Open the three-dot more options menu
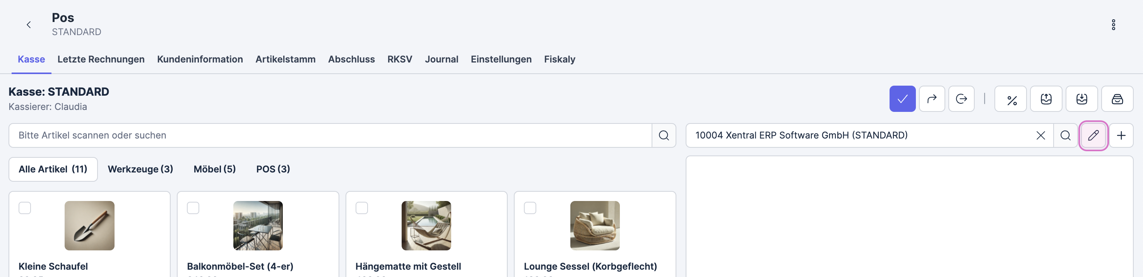This screenshot has height=277, width=1143. pos(1113,25)
